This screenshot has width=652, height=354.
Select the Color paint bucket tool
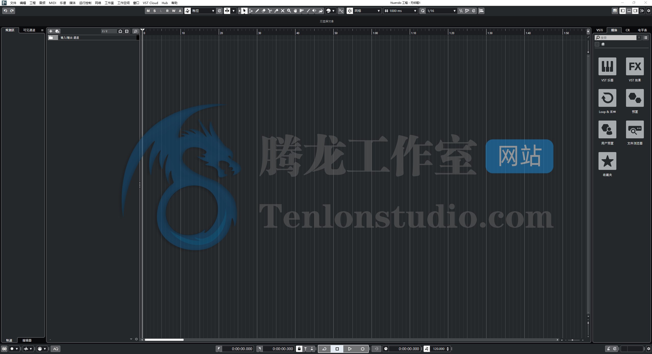point(321,11)
